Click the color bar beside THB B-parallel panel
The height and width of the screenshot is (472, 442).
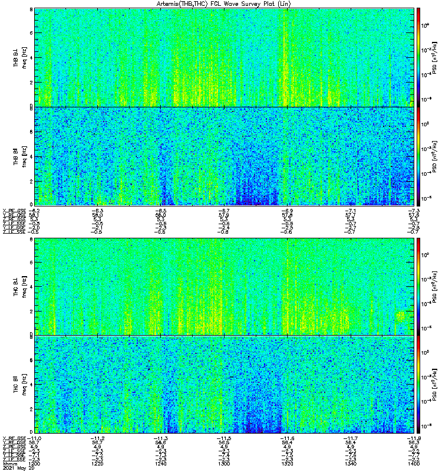(418, 156)
